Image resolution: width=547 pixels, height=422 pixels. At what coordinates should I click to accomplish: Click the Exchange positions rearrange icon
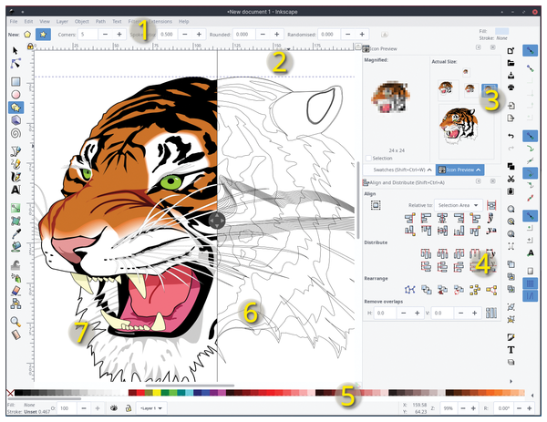pyautogui.click(x=427, y=290)
